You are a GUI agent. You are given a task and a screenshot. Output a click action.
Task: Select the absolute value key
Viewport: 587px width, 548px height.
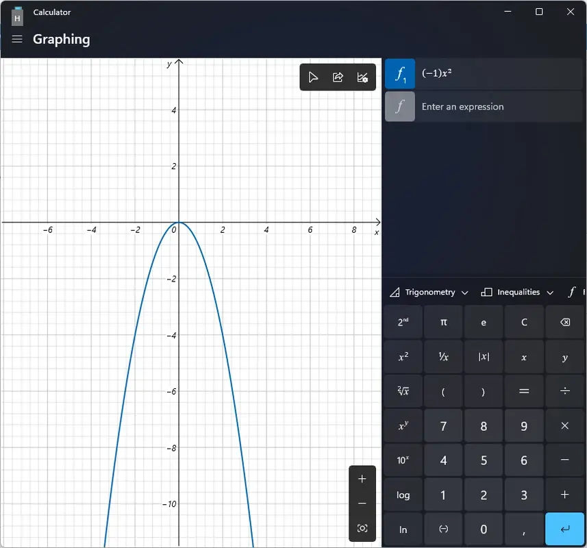click(x=484, y=356)
